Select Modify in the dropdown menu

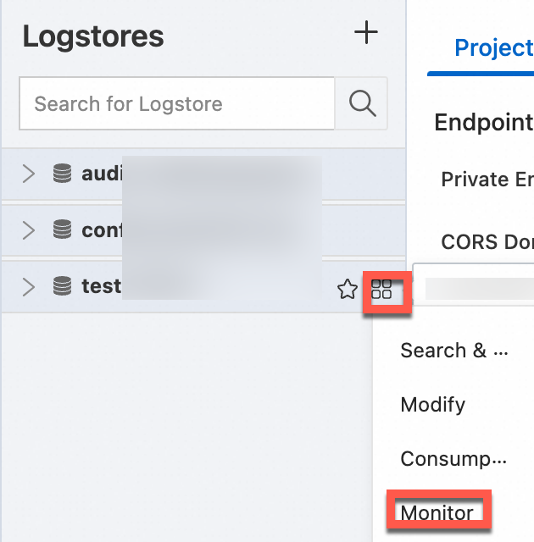[x=432, y=404]
